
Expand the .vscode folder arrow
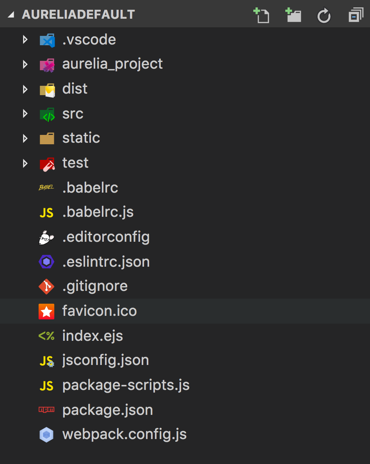click(25, 39)
